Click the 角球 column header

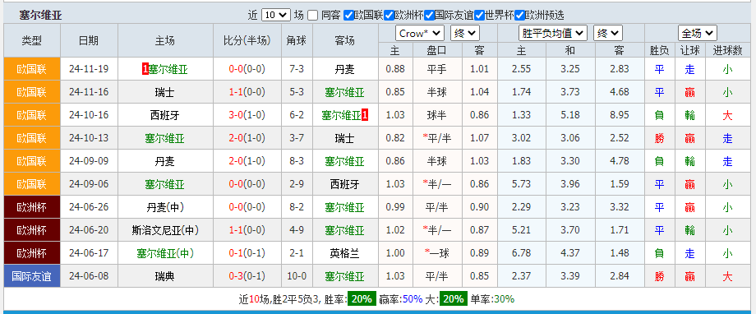tap(297, 40)
